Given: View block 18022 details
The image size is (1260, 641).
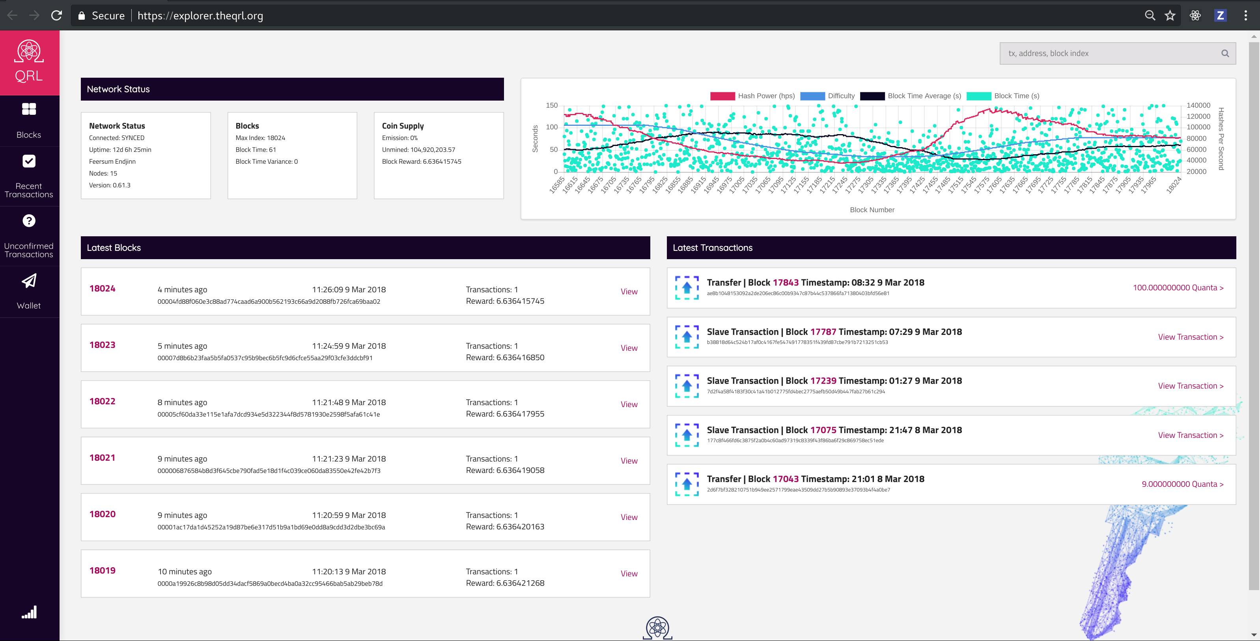Looking at the screenshot, I should (x=629, y=404).
